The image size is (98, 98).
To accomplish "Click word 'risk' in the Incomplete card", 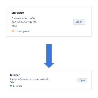I will (x=30, y=22).
